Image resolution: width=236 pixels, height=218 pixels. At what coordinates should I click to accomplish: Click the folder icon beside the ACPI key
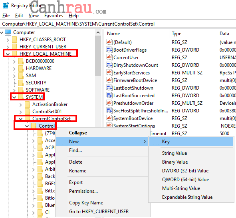(40, 148)
